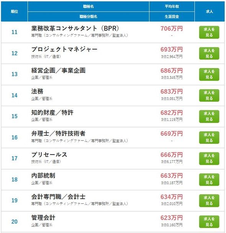The height and width of the screenshot is (233, 226).
Task: Click the 法務 job title
Action: point(37,91)
